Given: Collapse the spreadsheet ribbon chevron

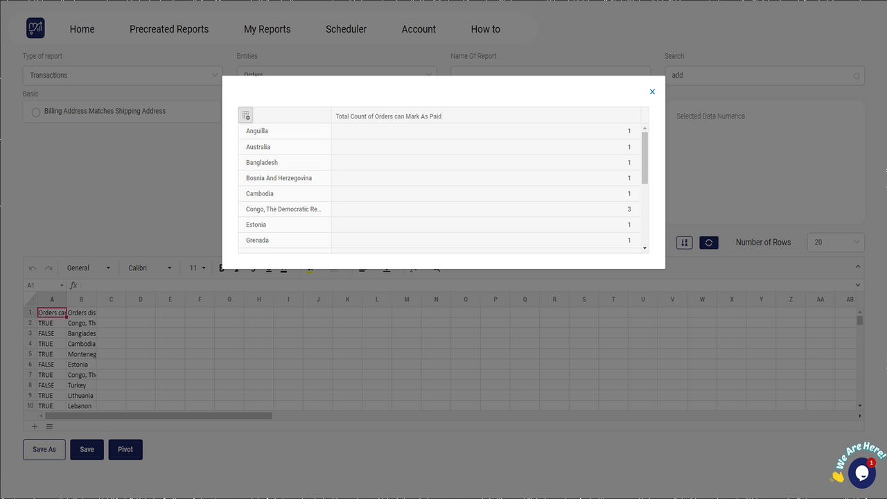Looking at the screenshot, I should point(858,267).
